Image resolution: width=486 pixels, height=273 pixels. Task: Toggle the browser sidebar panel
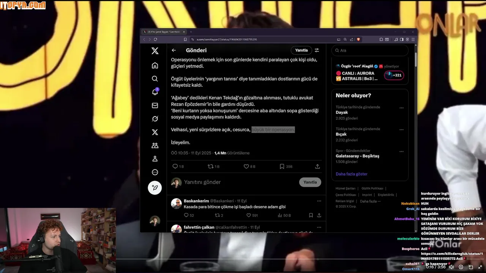pyautogui.click(x=402, y=39)
